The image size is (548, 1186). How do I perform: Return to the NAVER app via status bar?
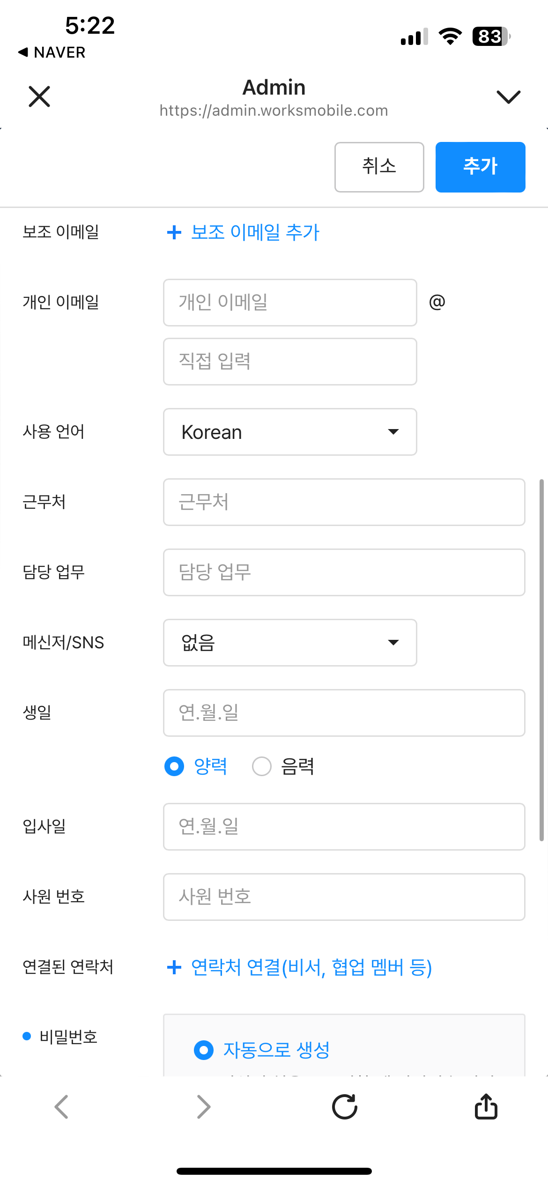coord(52,52)
